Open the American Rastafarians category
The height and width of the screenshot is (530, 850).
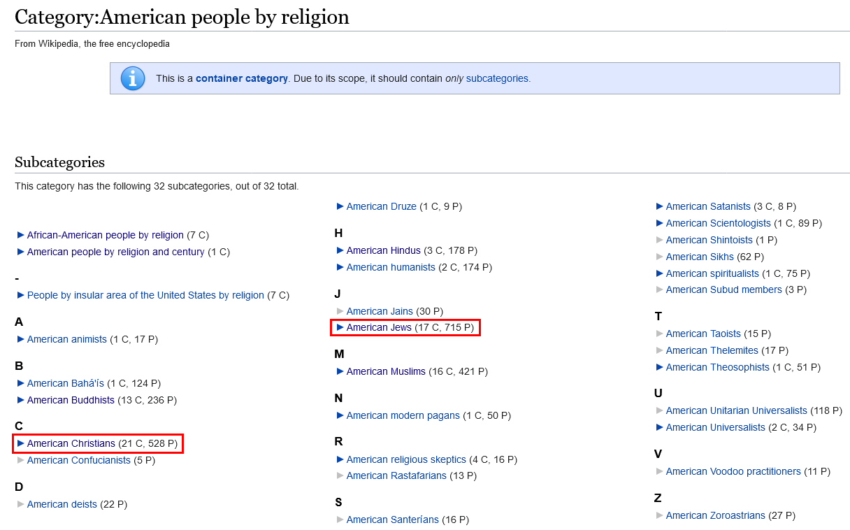coord(396,475)
